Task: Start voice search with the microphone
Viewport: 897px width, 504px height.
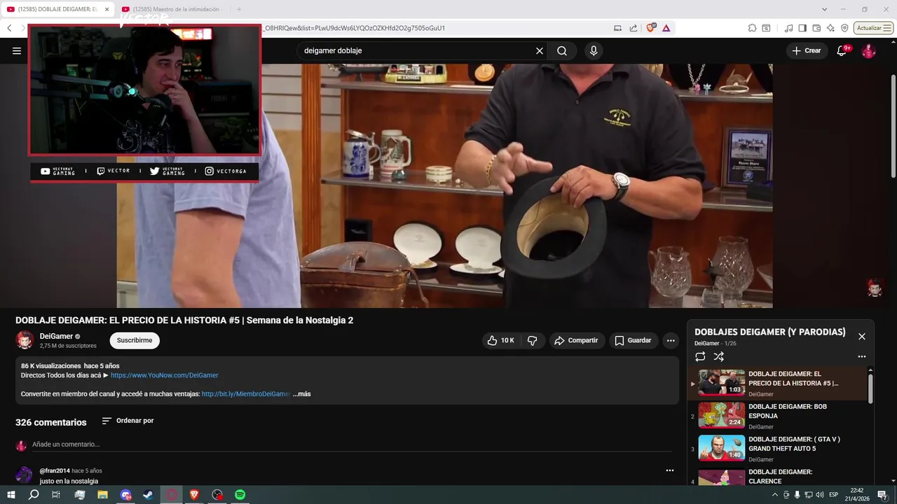Action: [594, 50]
